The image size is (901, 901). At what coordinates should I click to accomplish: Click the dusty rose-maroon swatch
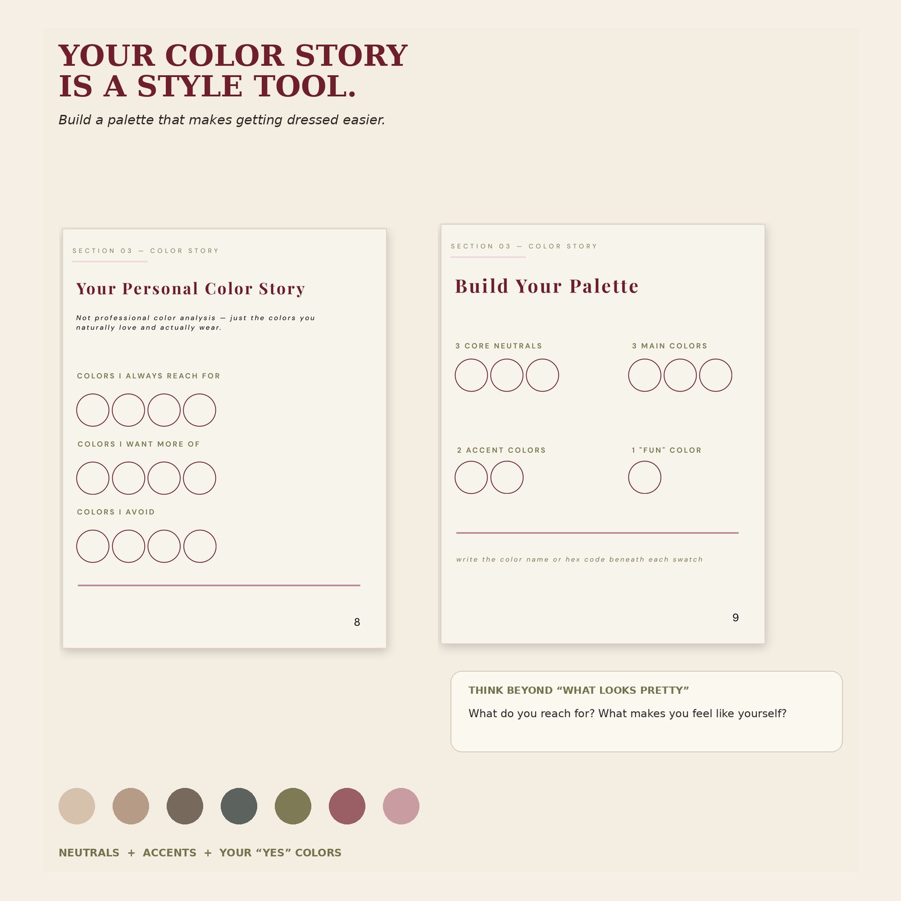click(347, 806)
